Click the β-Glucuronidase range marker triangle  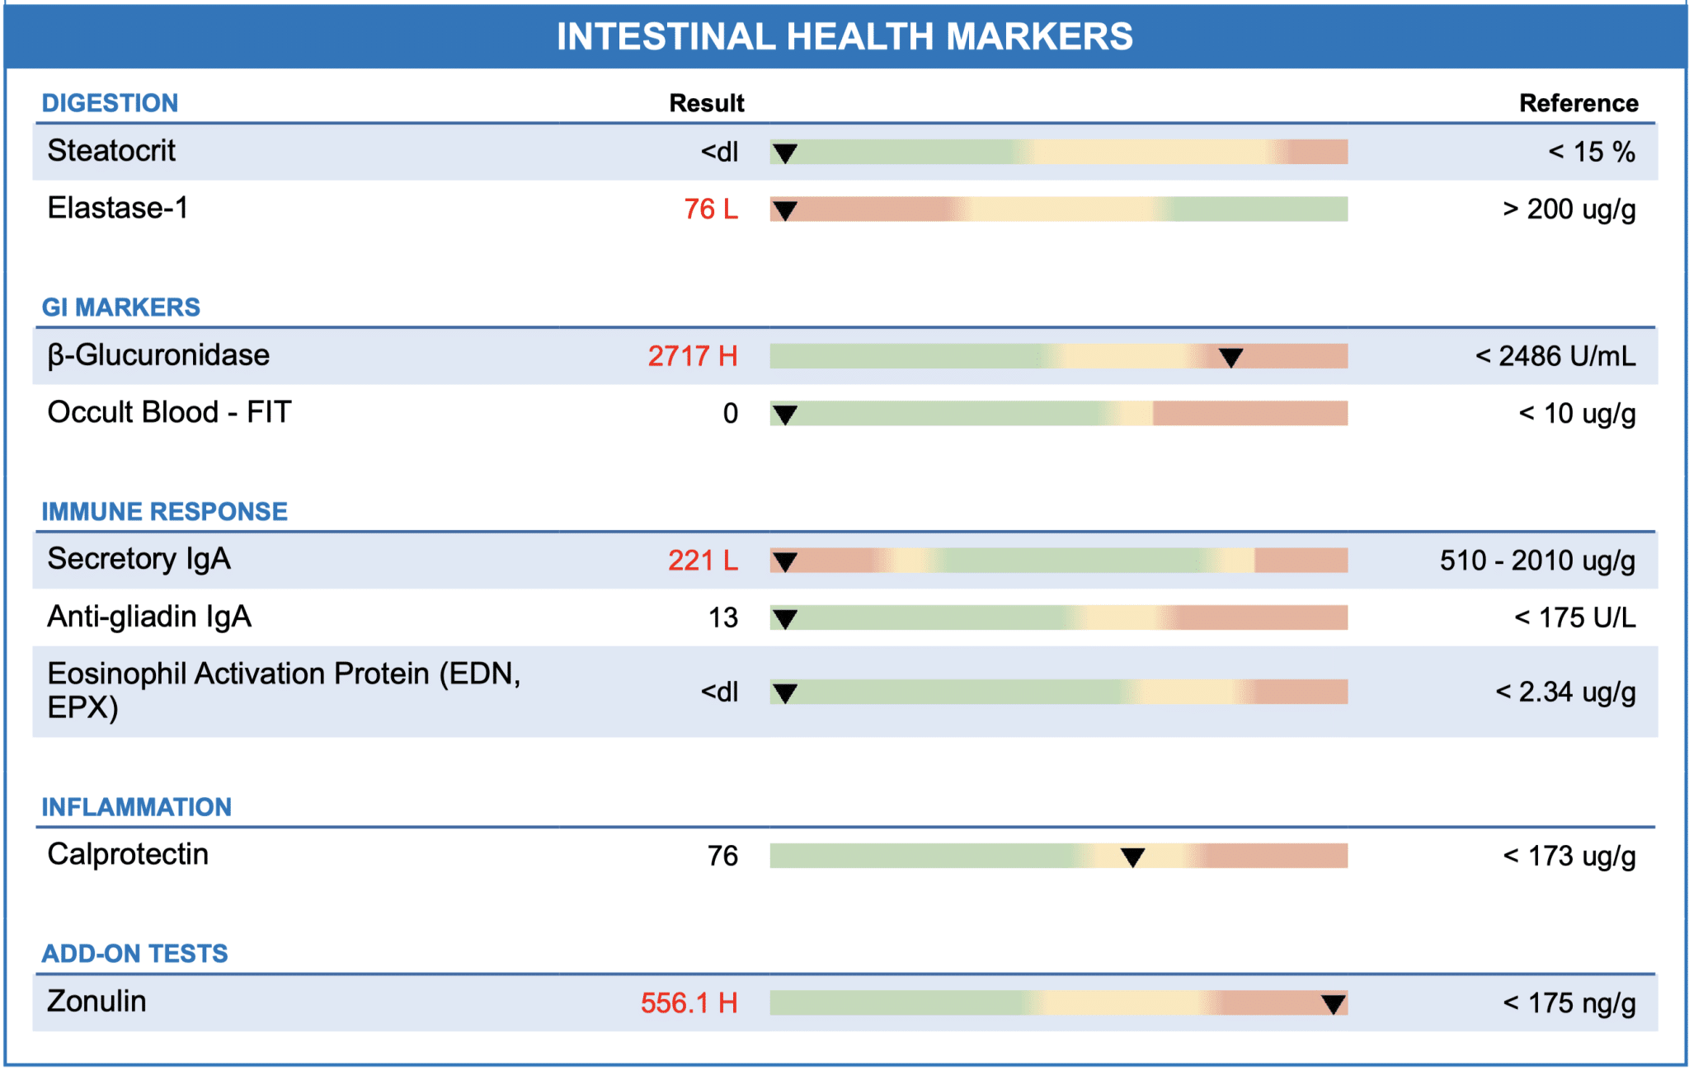pyautogui.click(x=1230, y=358)
